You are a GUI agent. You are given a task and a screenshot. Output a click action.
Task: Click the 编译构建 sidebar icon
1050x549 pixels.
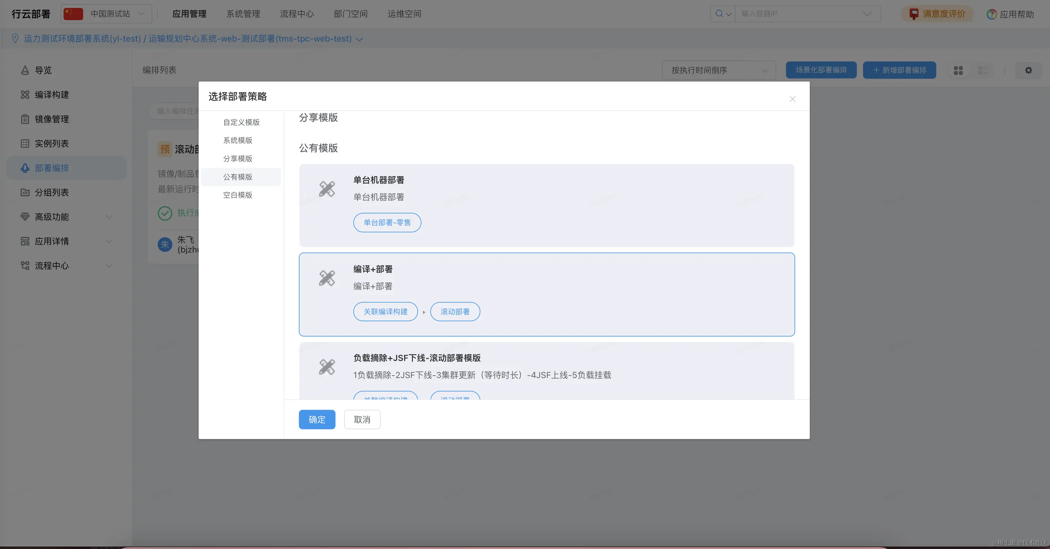25,94
